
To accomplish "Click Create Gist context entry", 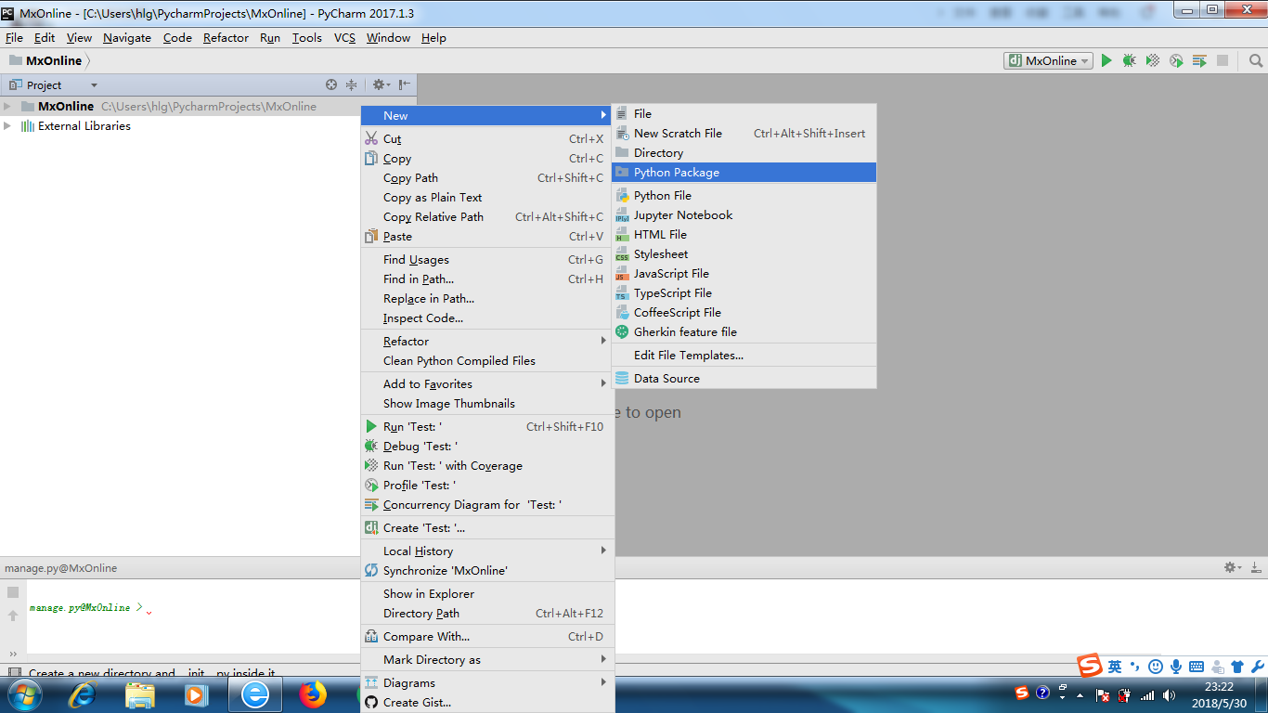I will pos(487,702).
